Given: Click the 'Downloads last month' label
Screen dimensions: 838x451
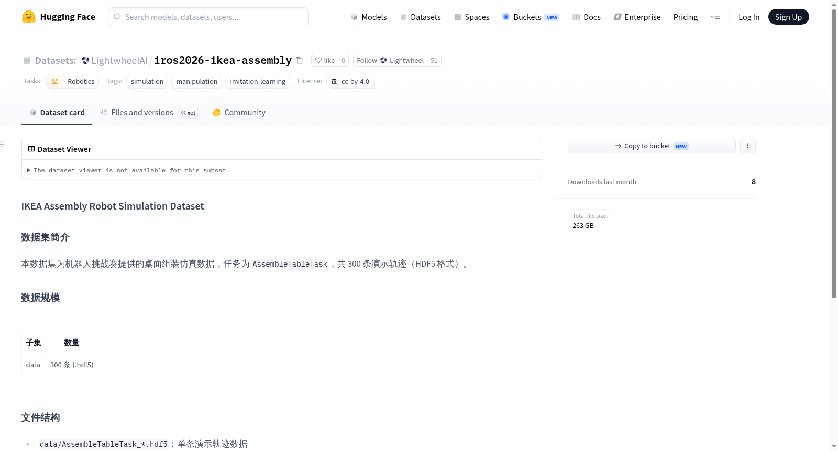Looking at the screenshot, I should click(602, 182).
